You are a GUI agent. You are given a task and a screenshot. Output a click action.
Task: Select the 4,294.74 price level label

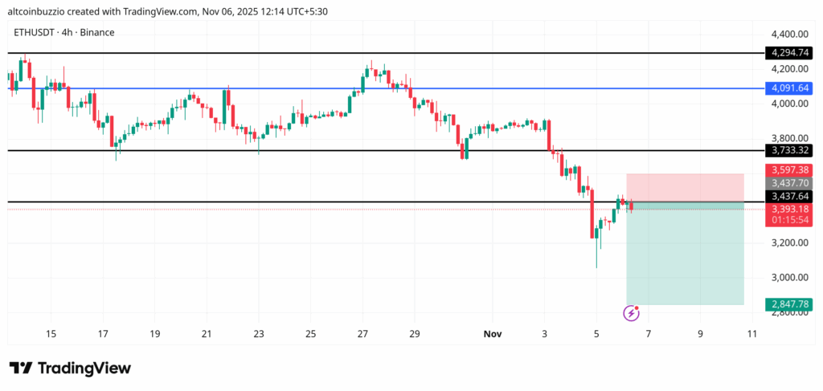point(789,53)
